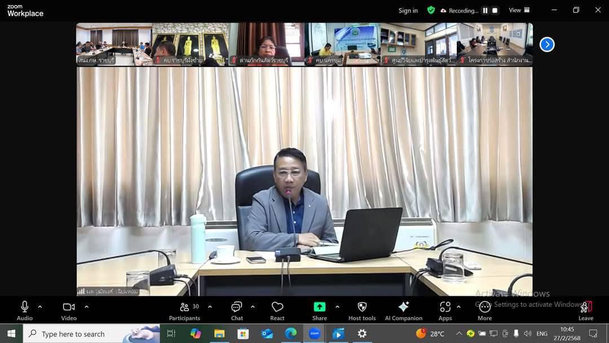Open the 28°C weather widget
The height and width of the screenshot is (343, 609).
click(x=430, y=333)
